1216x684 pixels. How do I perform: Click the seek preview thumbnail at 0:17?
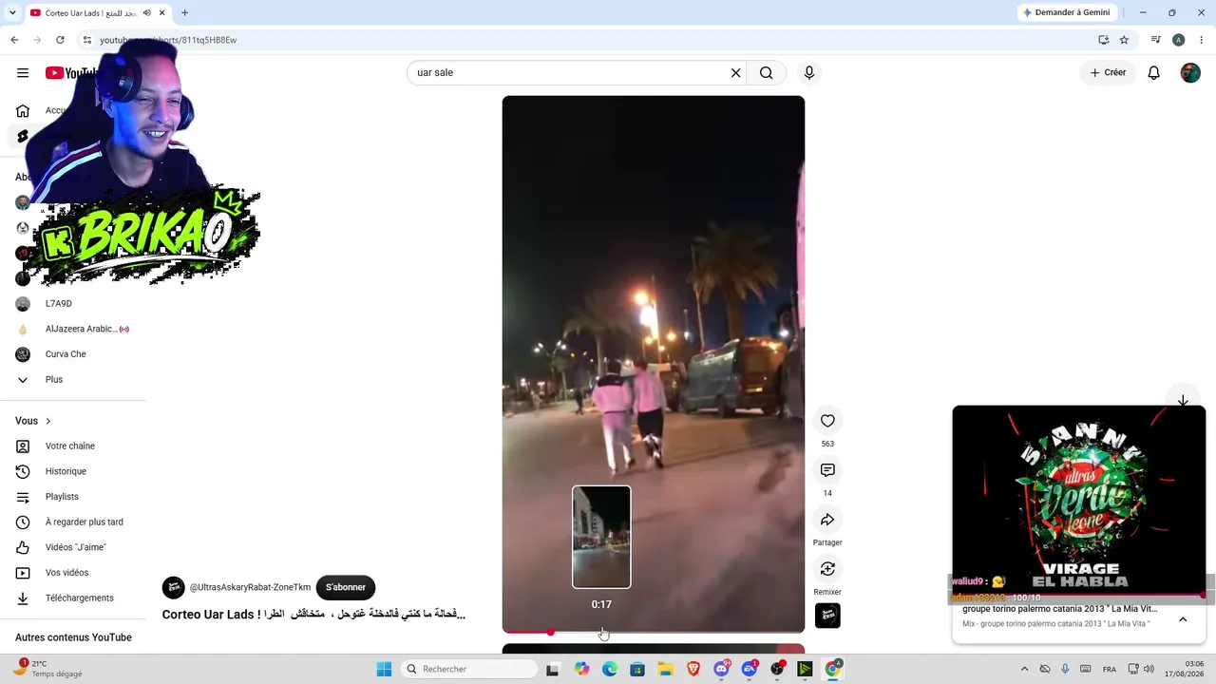pos(601,537)
